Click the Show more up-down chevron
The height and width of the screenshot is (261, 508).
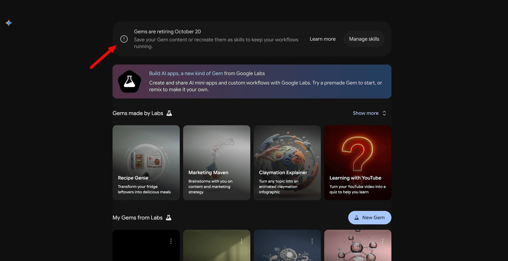click(384, 113)
